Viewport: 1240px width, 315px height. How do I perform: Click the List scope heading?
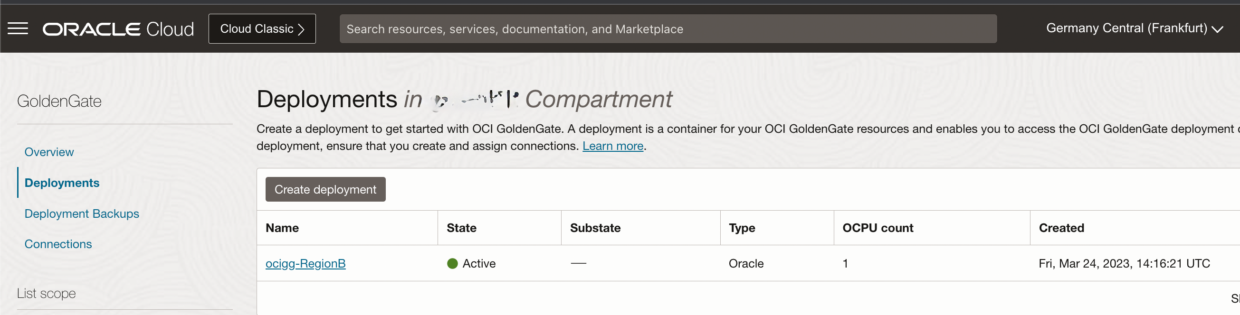(46, 293)
